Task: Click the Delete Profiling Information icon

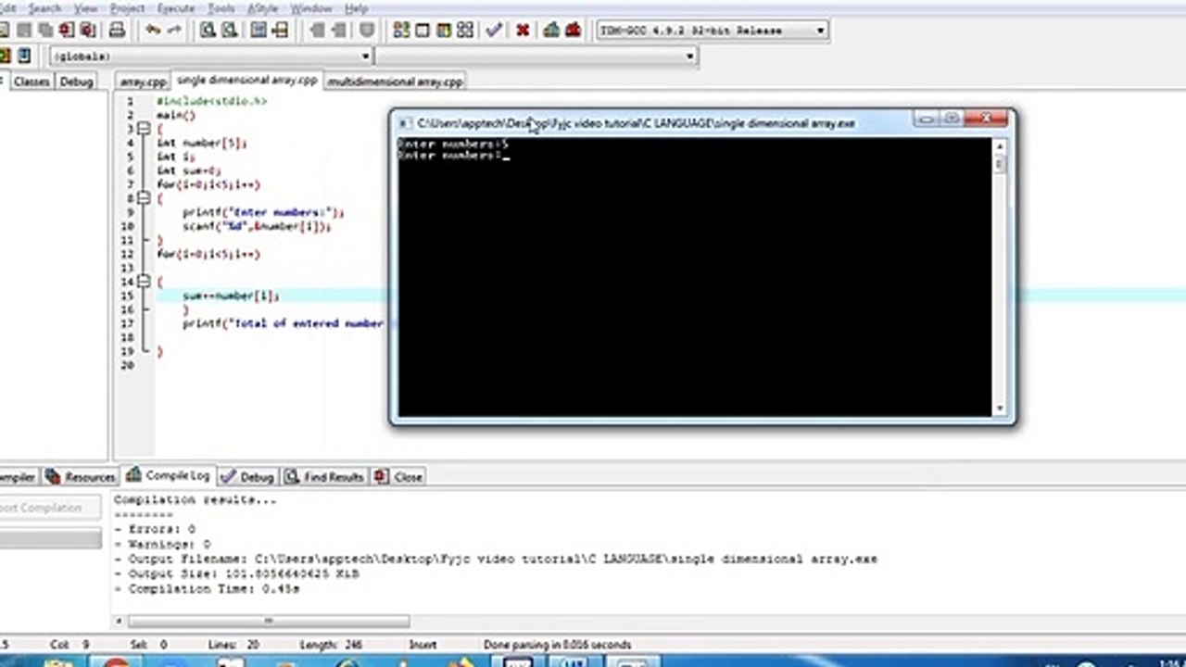Action: tap(573, 30)
